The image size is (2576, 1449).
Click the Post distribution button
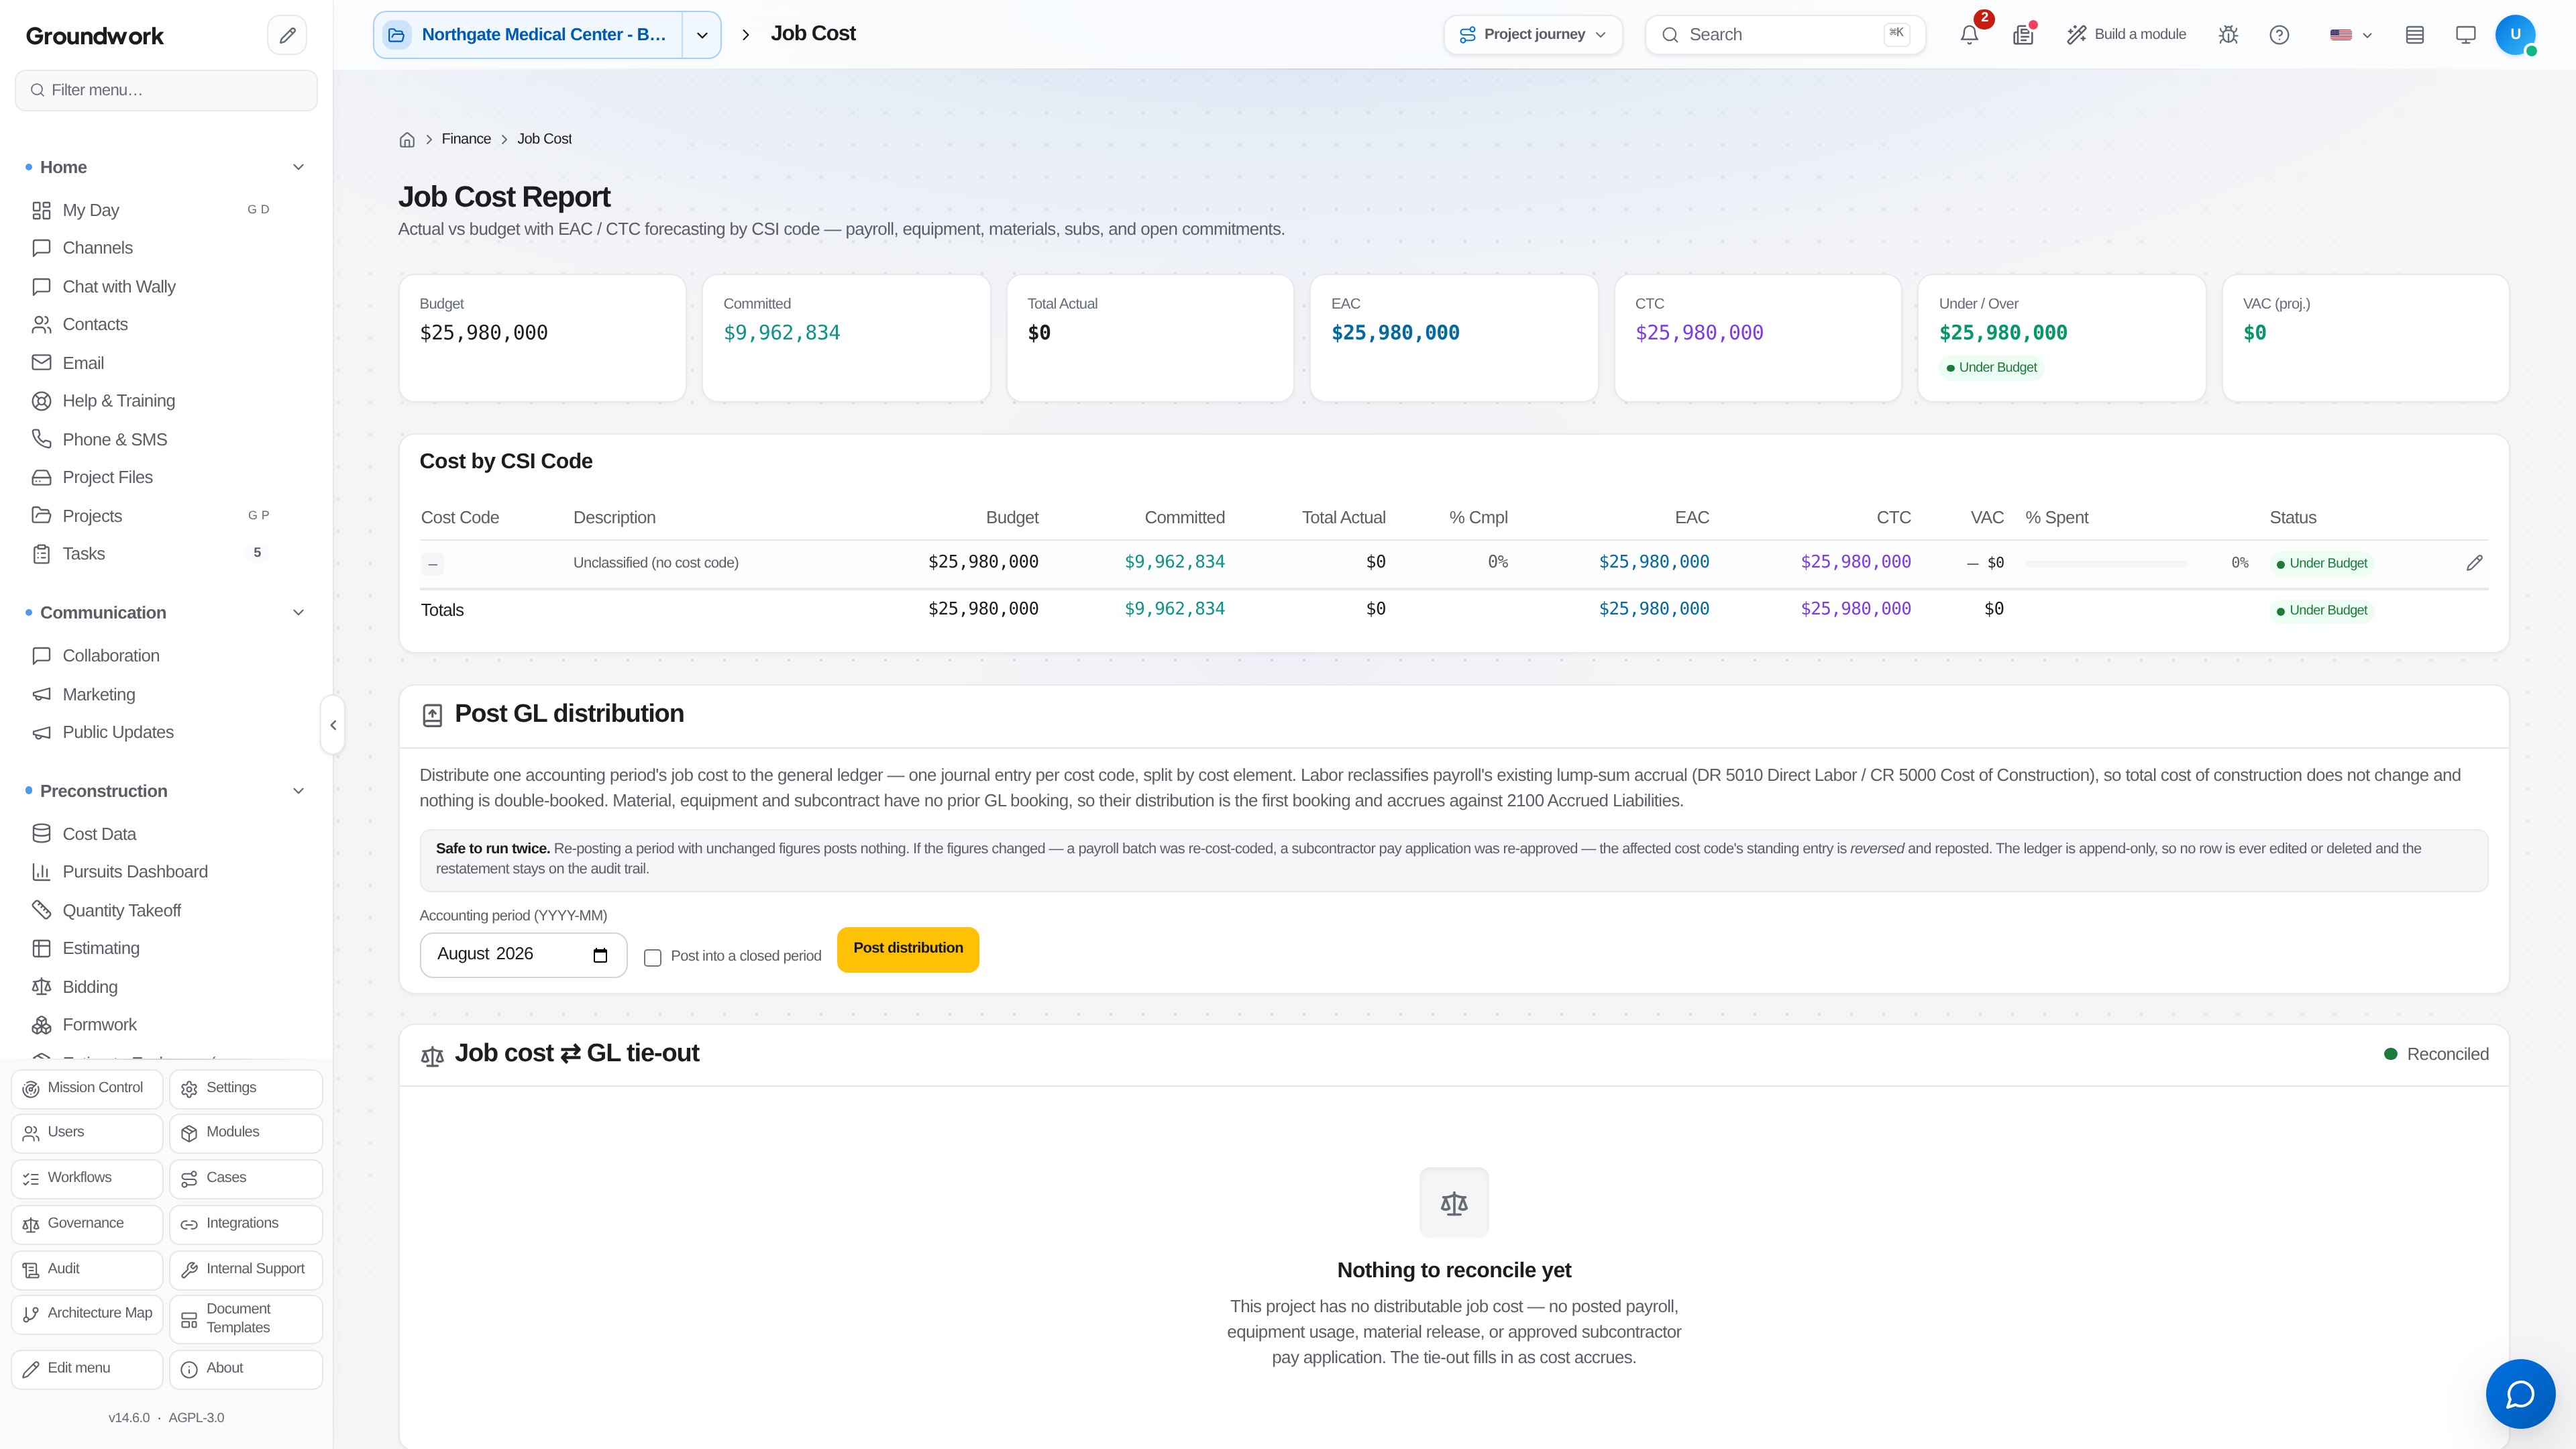[908, 949]
